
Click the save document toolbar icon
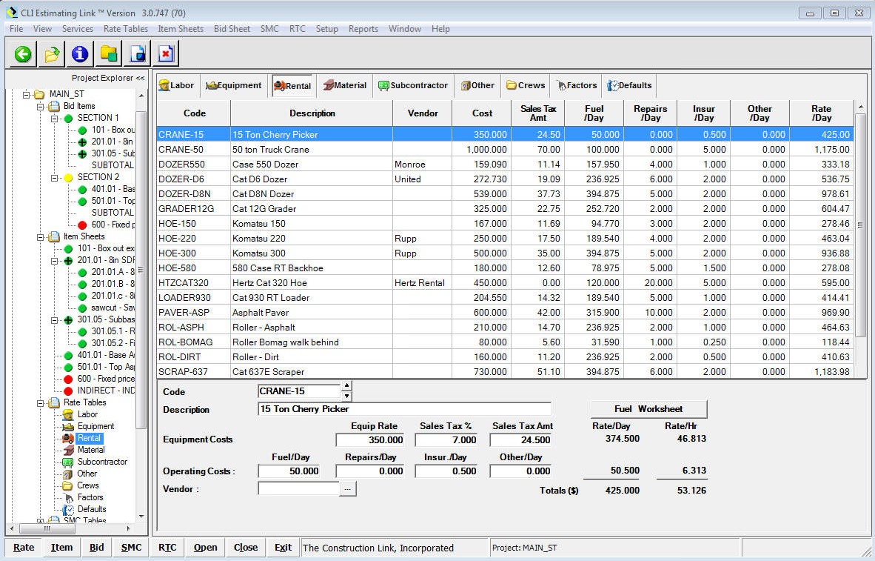(137, 54)
